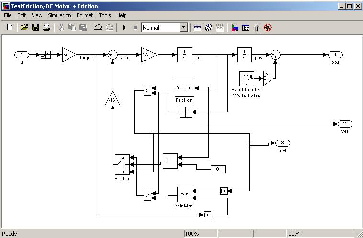Select the Friction subsystem block
This screenshot has width=363, height=238.
pyautogui.click(x=184, y=88)
